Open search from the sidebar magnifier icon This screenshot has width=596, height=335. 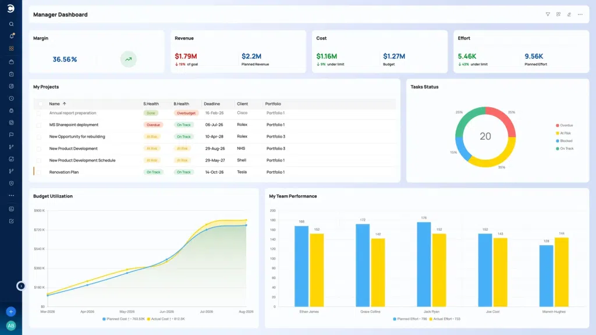[x=12, y=24]
